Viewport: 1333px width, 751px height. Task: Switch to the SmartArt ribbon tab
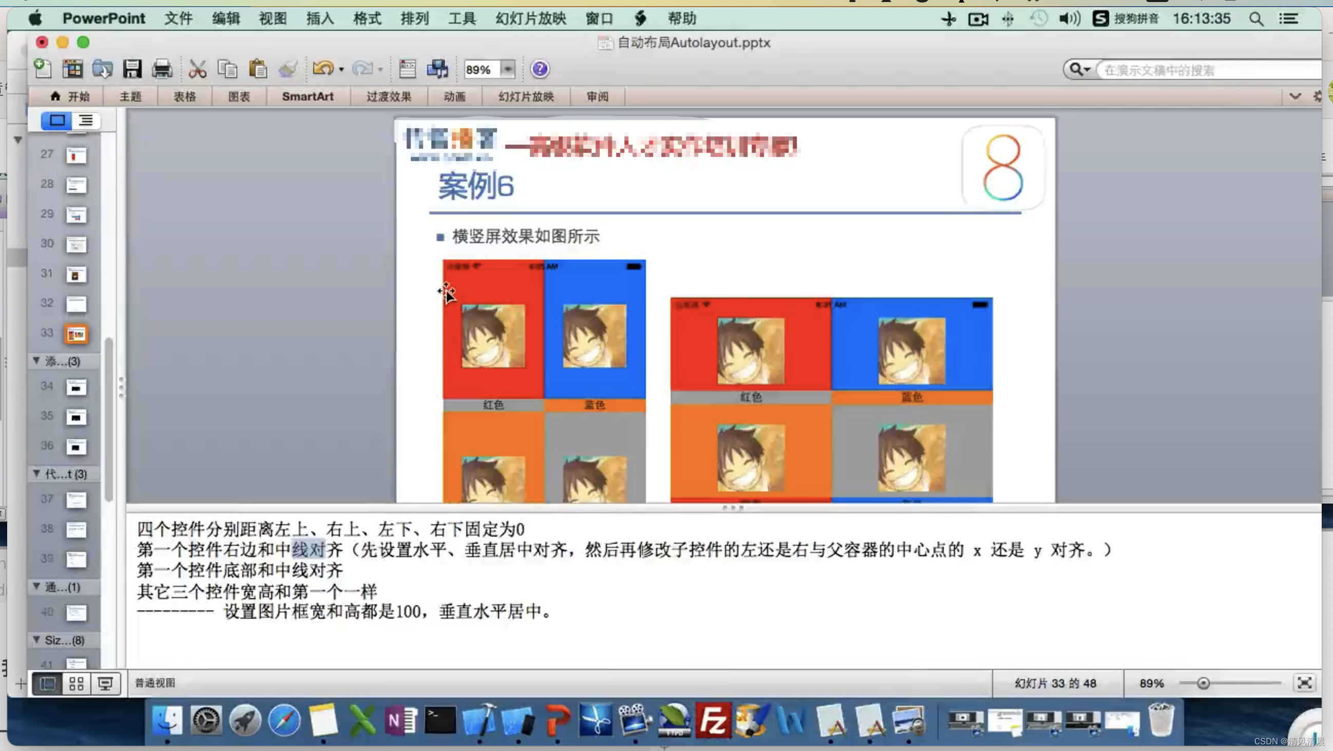coord(308,96)
